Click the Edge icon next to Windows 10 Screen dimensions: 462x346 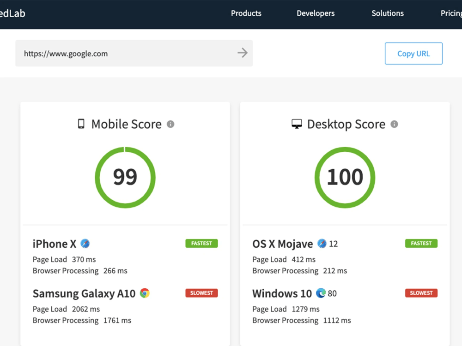point(321,293)
